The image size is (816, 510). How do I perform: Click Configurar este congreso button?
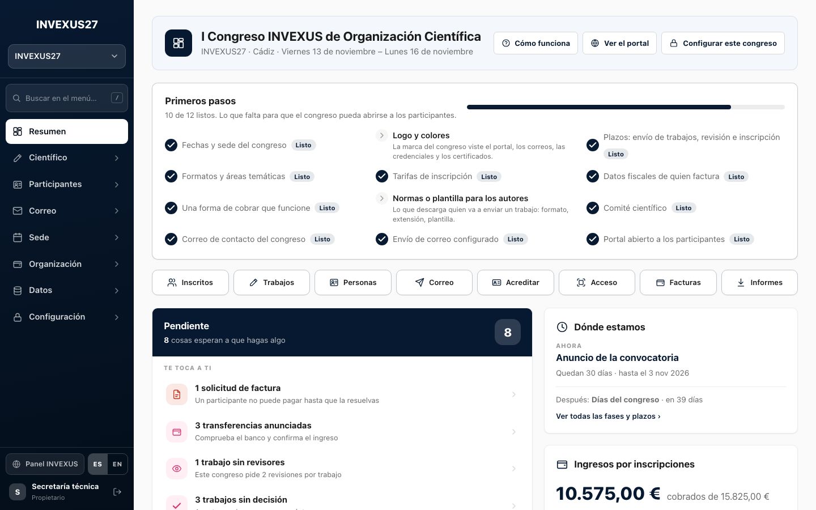tap(723, 43)
